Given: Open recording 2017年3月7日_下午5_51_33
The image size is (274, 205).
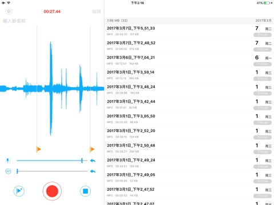Looking at the screenshot, I should 190,31.
